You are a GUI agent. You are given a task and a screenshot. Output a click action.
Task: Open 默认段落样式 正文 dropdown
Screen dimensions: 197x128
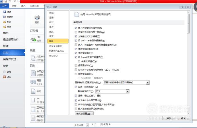click(128, 91)
